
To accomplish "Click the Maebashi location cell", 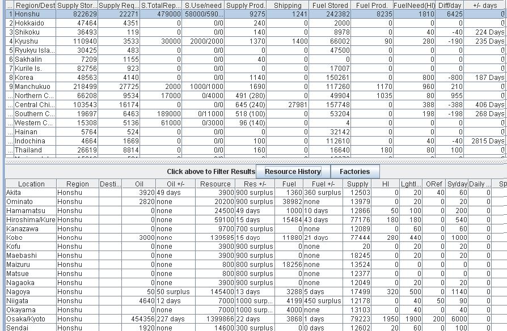I will tap(31, 256).
